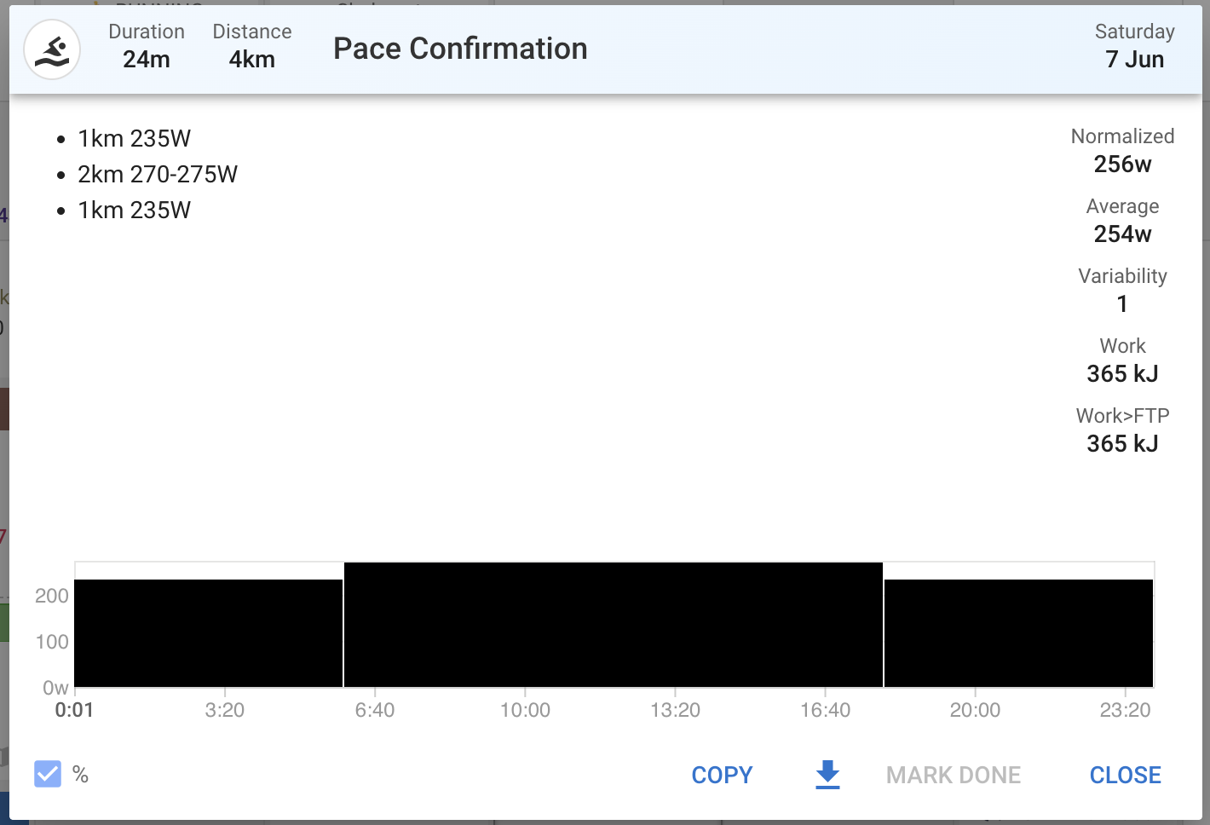Click the 7 Jun date
The width and height of the screenshot is (1210, 825).
[x=1135, y=60]
